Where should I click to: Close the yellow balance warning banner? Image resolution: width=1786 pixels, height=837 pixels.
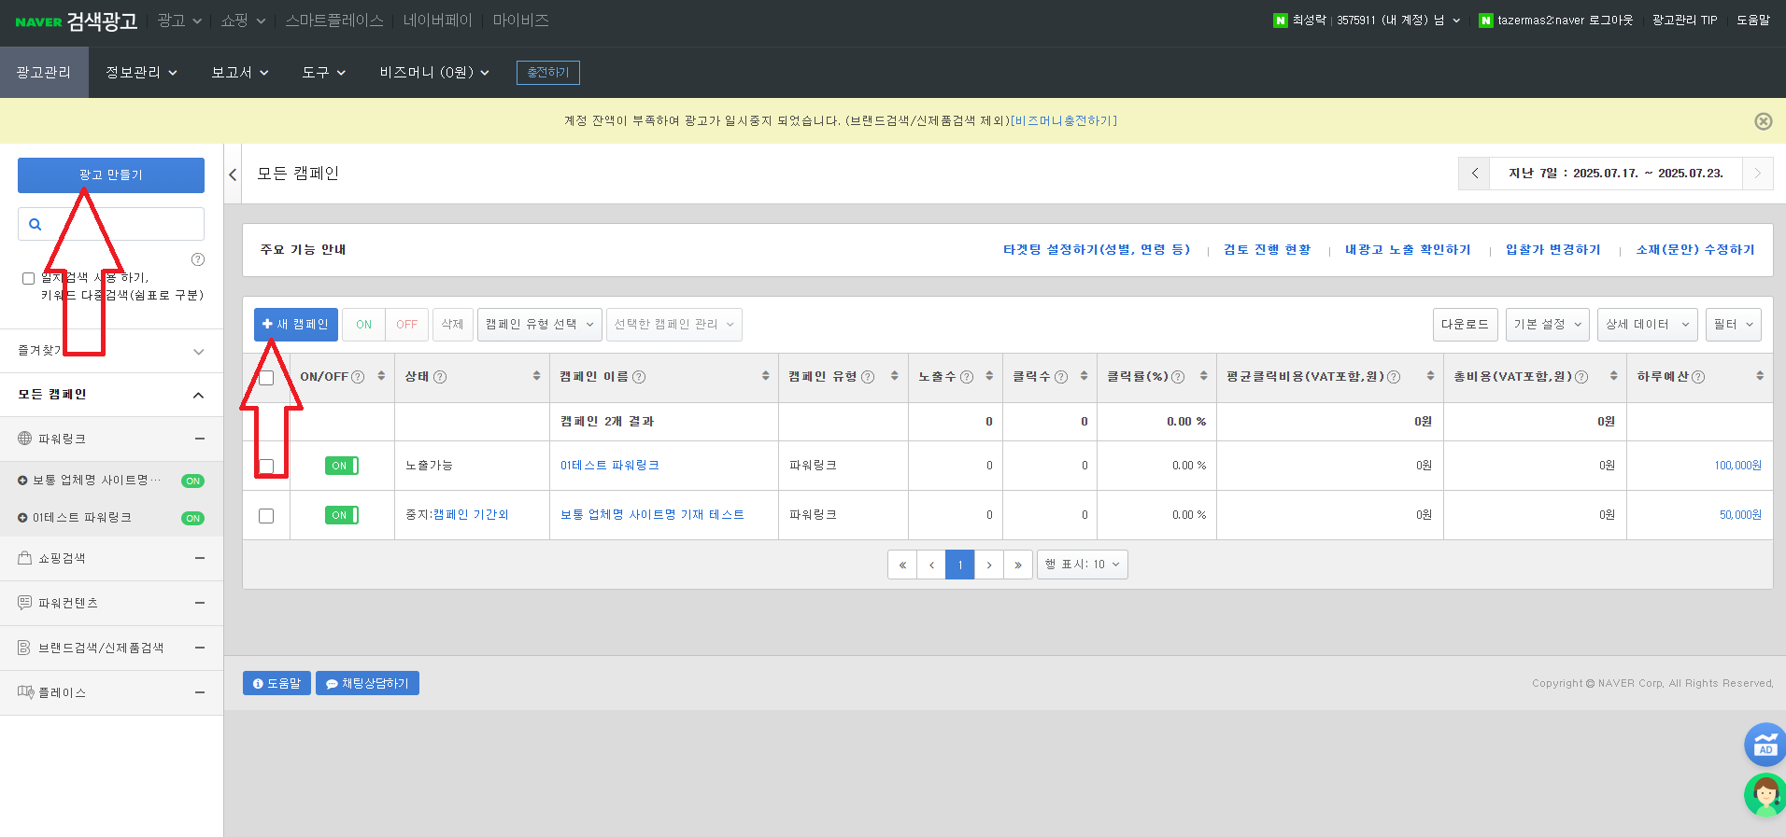pos(1763,121)
